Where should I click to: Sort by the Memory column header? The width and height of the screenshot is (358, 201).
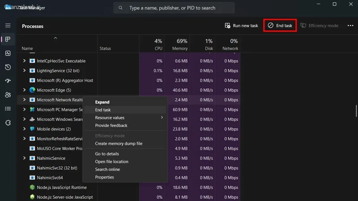177,44
